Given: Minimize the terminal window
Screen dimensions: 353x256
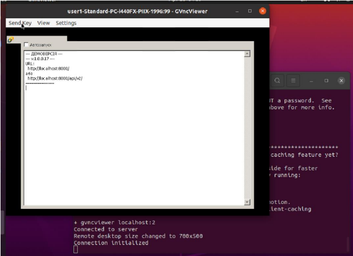Looking at the screenshot, I should [311, 81].
